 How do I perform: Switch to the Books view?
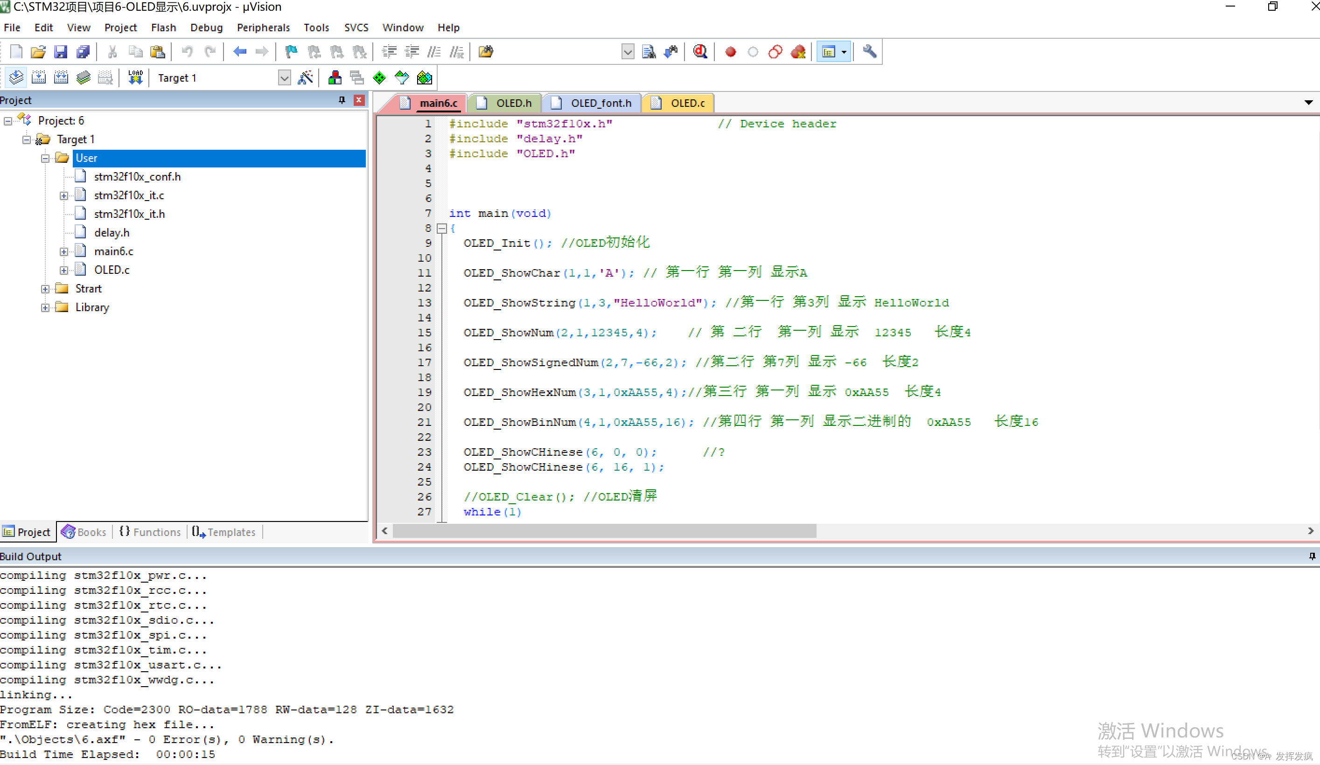(84, 532)
